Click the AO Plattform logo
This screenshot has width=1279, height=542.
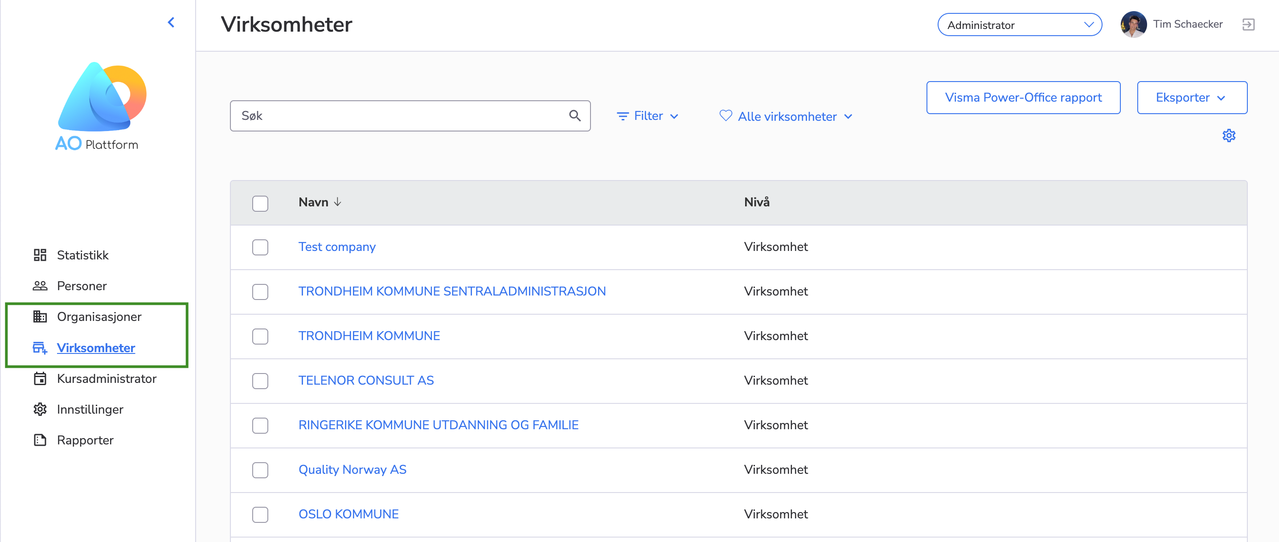tap(102, 106)
